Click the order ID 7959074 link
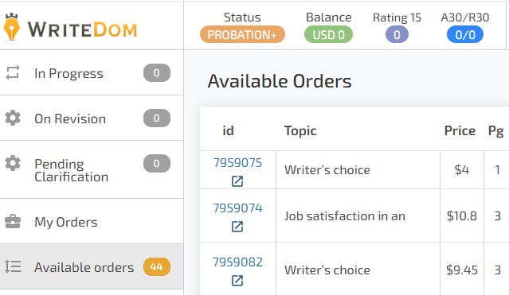The height and width of the screenshot is (295, 509). (x=237, y=208)
